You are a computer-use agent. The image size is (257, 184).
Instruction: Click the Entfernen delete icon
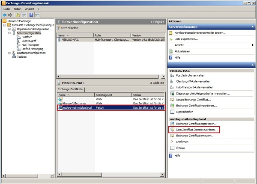click(172, 142)
